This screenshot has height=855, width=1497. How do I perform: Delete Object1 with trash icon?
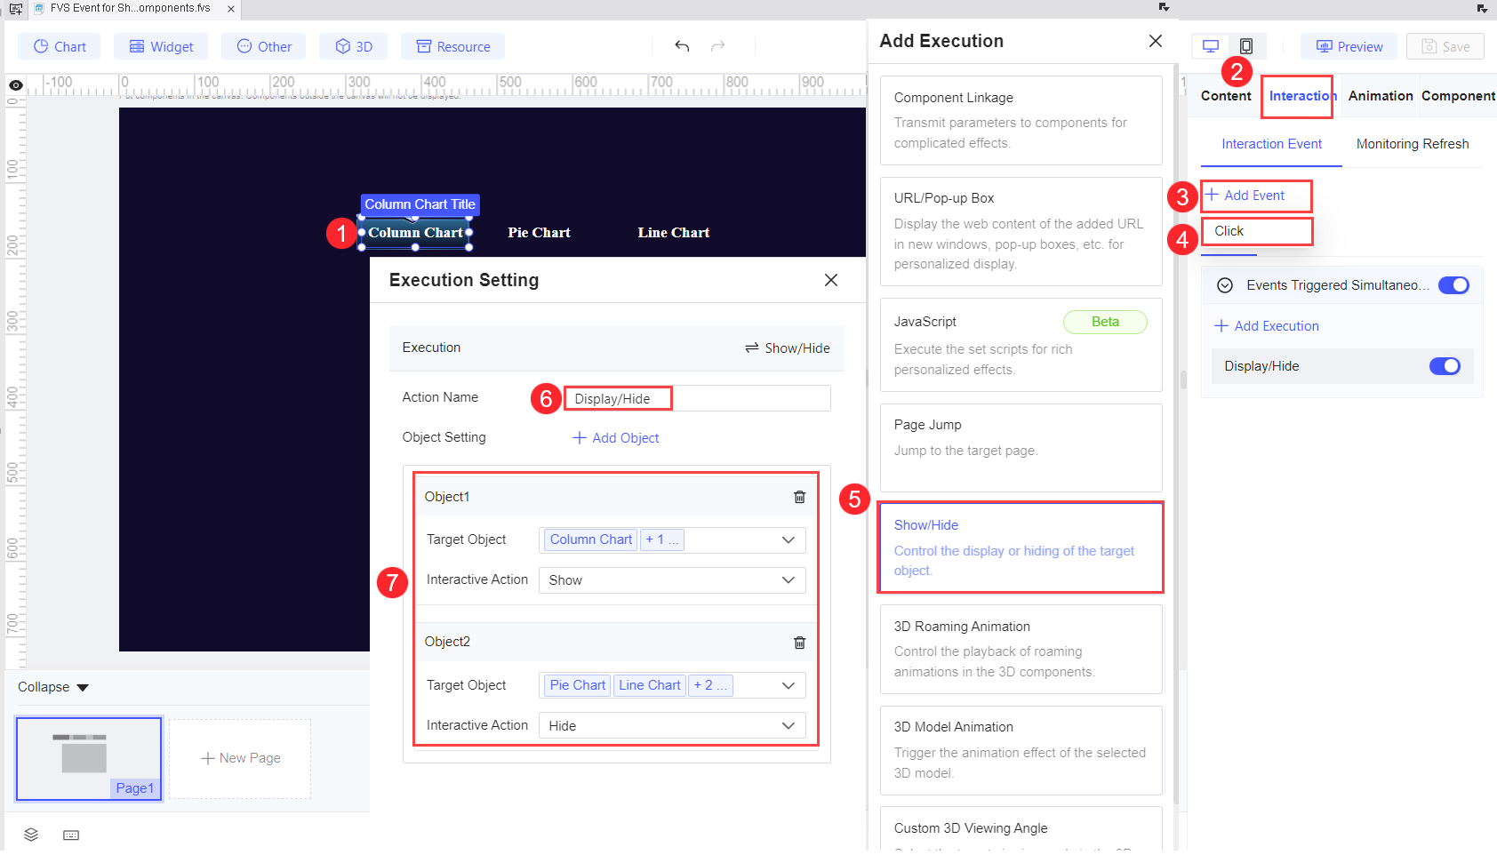(799, 497)
